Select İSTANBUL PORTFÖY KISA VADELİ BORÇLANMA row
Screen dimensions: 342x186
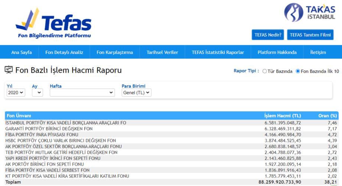click(172, 123)
